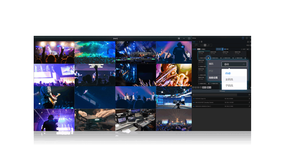Select the saxophone video thumbnail
The image size is (289, 168).
pyautogui.click(x=174, y=75)
